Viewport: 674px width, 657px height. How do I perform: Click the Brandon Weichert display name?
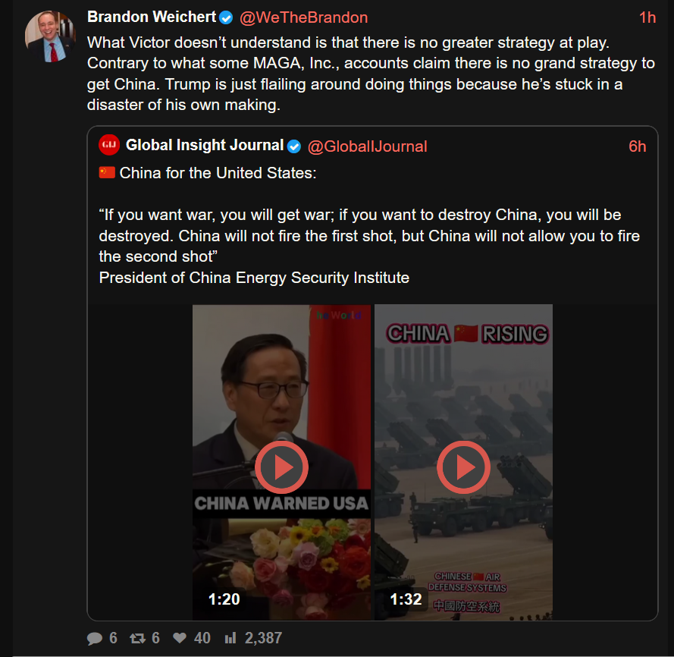coord(152,17)
